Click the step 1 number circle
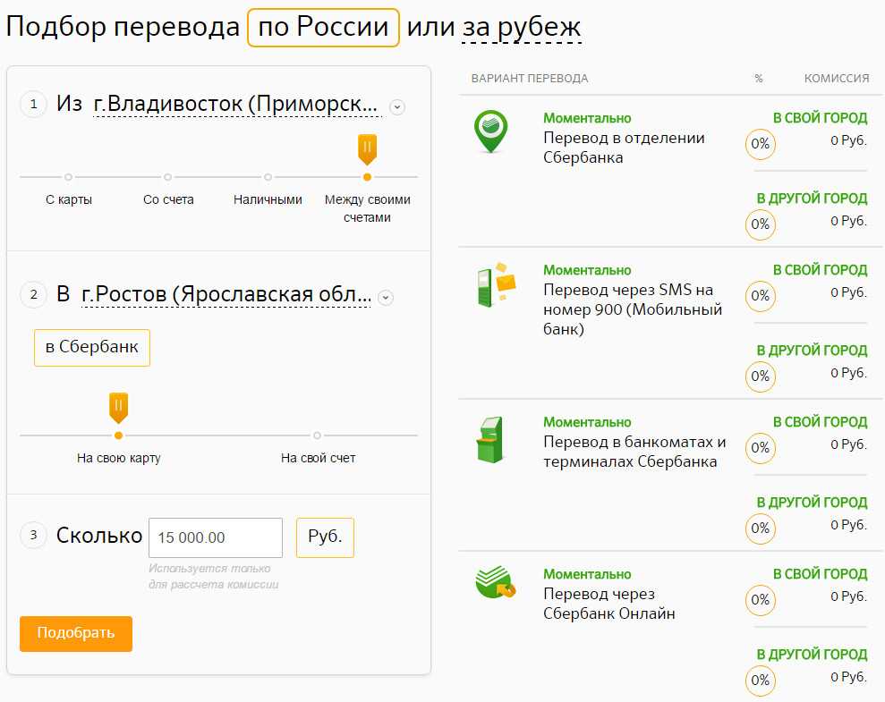Image resolution: width=885 pixels, height=702 pixels. [x=33, y=105]
